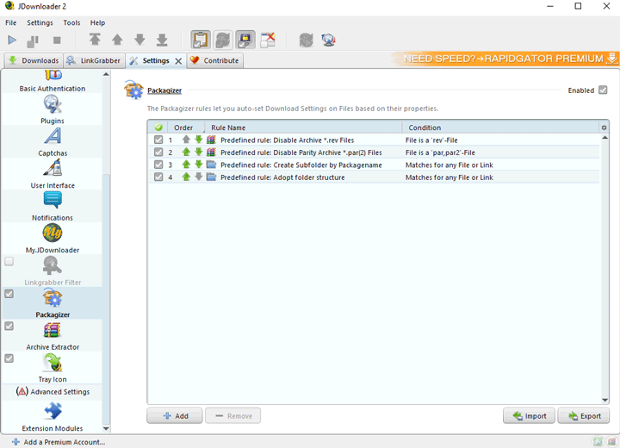Screen dimensions: 620x448
Task: Open the File menu
Action: click(x=10, y=22)
